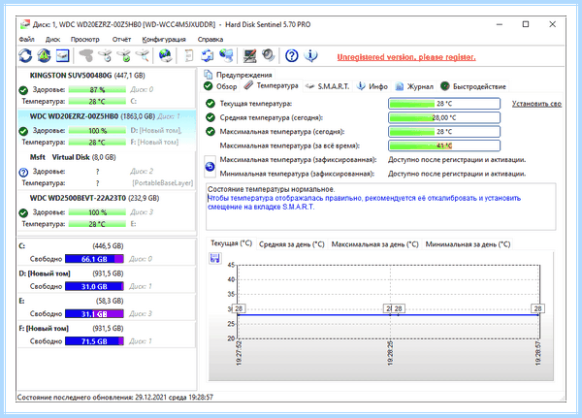Click the Unregistered version, please register link

(406, 57)
